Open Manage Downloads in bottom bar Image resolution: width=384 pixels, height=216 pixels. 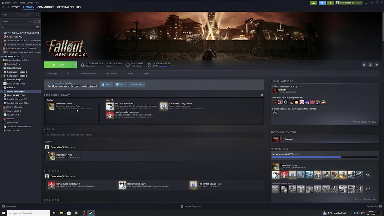point(191,206)
